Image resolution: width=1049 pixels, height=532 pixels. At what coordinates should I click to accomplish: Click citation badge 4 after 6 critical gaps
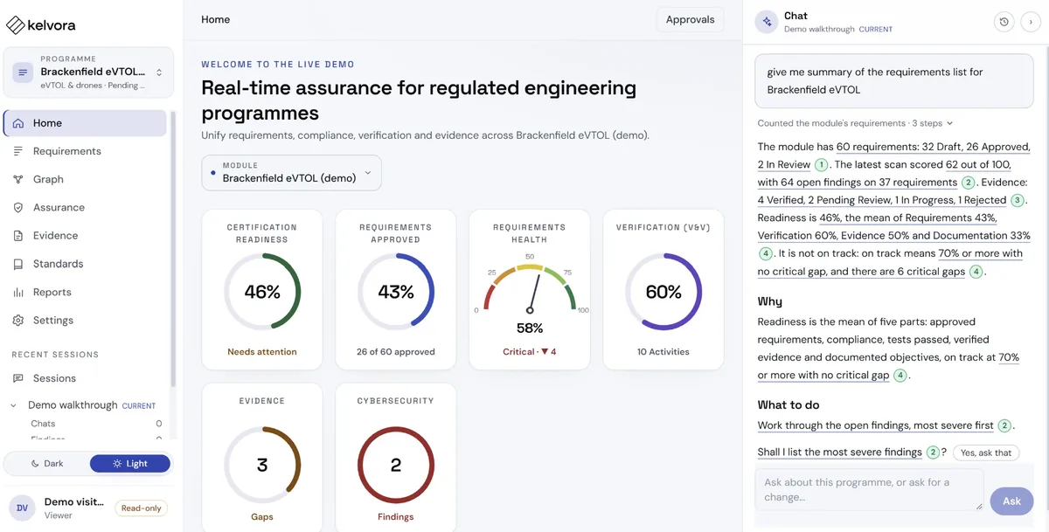976,272
